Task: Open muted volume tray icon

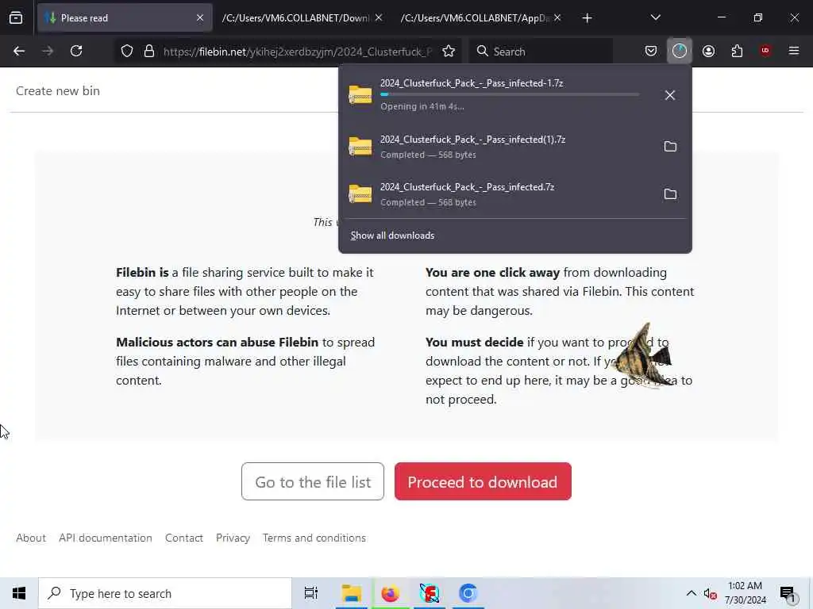Action: pyautogui.click(x=711, y=593)
